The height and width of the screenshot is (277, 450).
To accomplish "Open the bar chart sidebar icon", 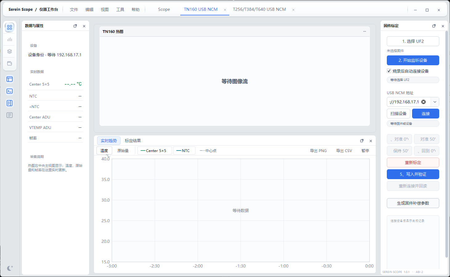I will click(x=10, y=39).
